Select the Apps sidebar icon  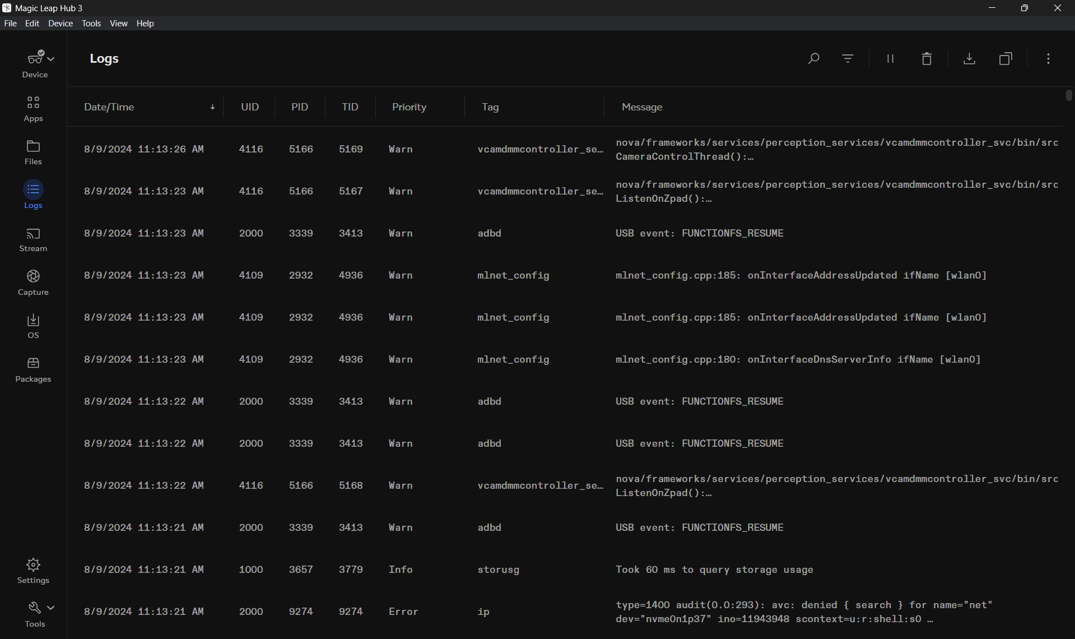[33, 108]
